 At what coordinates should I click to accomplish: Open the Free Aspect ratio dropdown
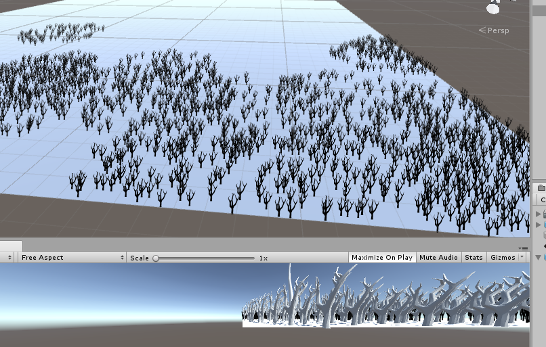tap(72, 258)
